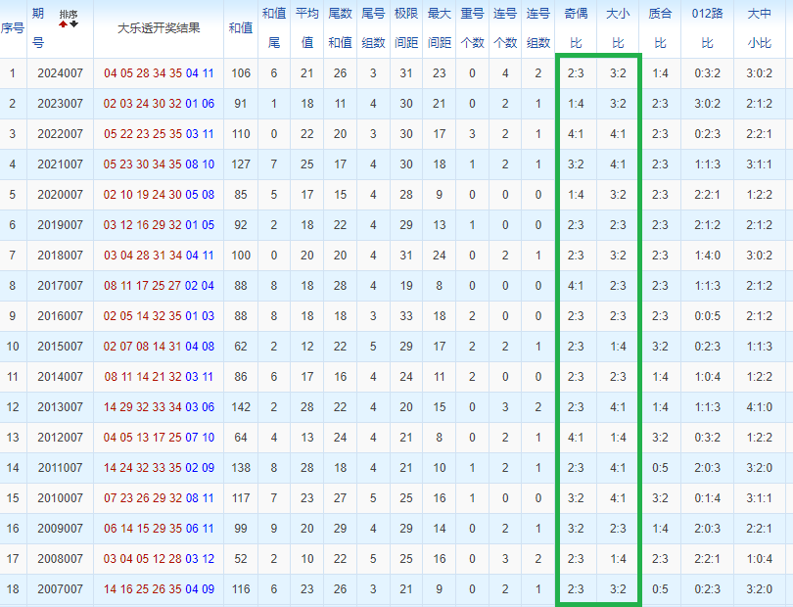793x607 pixels.
Task: Click draw numbers 14 29 32 33 34 03 06
Action: 159,406
